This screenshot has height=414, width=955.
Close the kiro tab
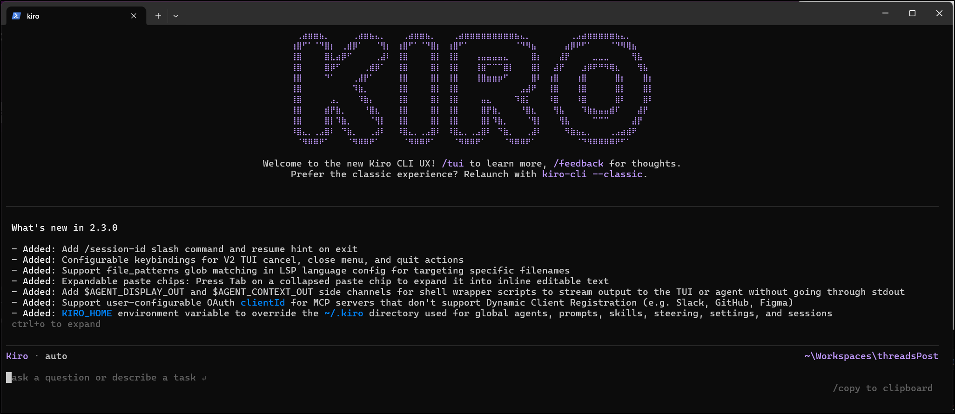coord(134,16)
